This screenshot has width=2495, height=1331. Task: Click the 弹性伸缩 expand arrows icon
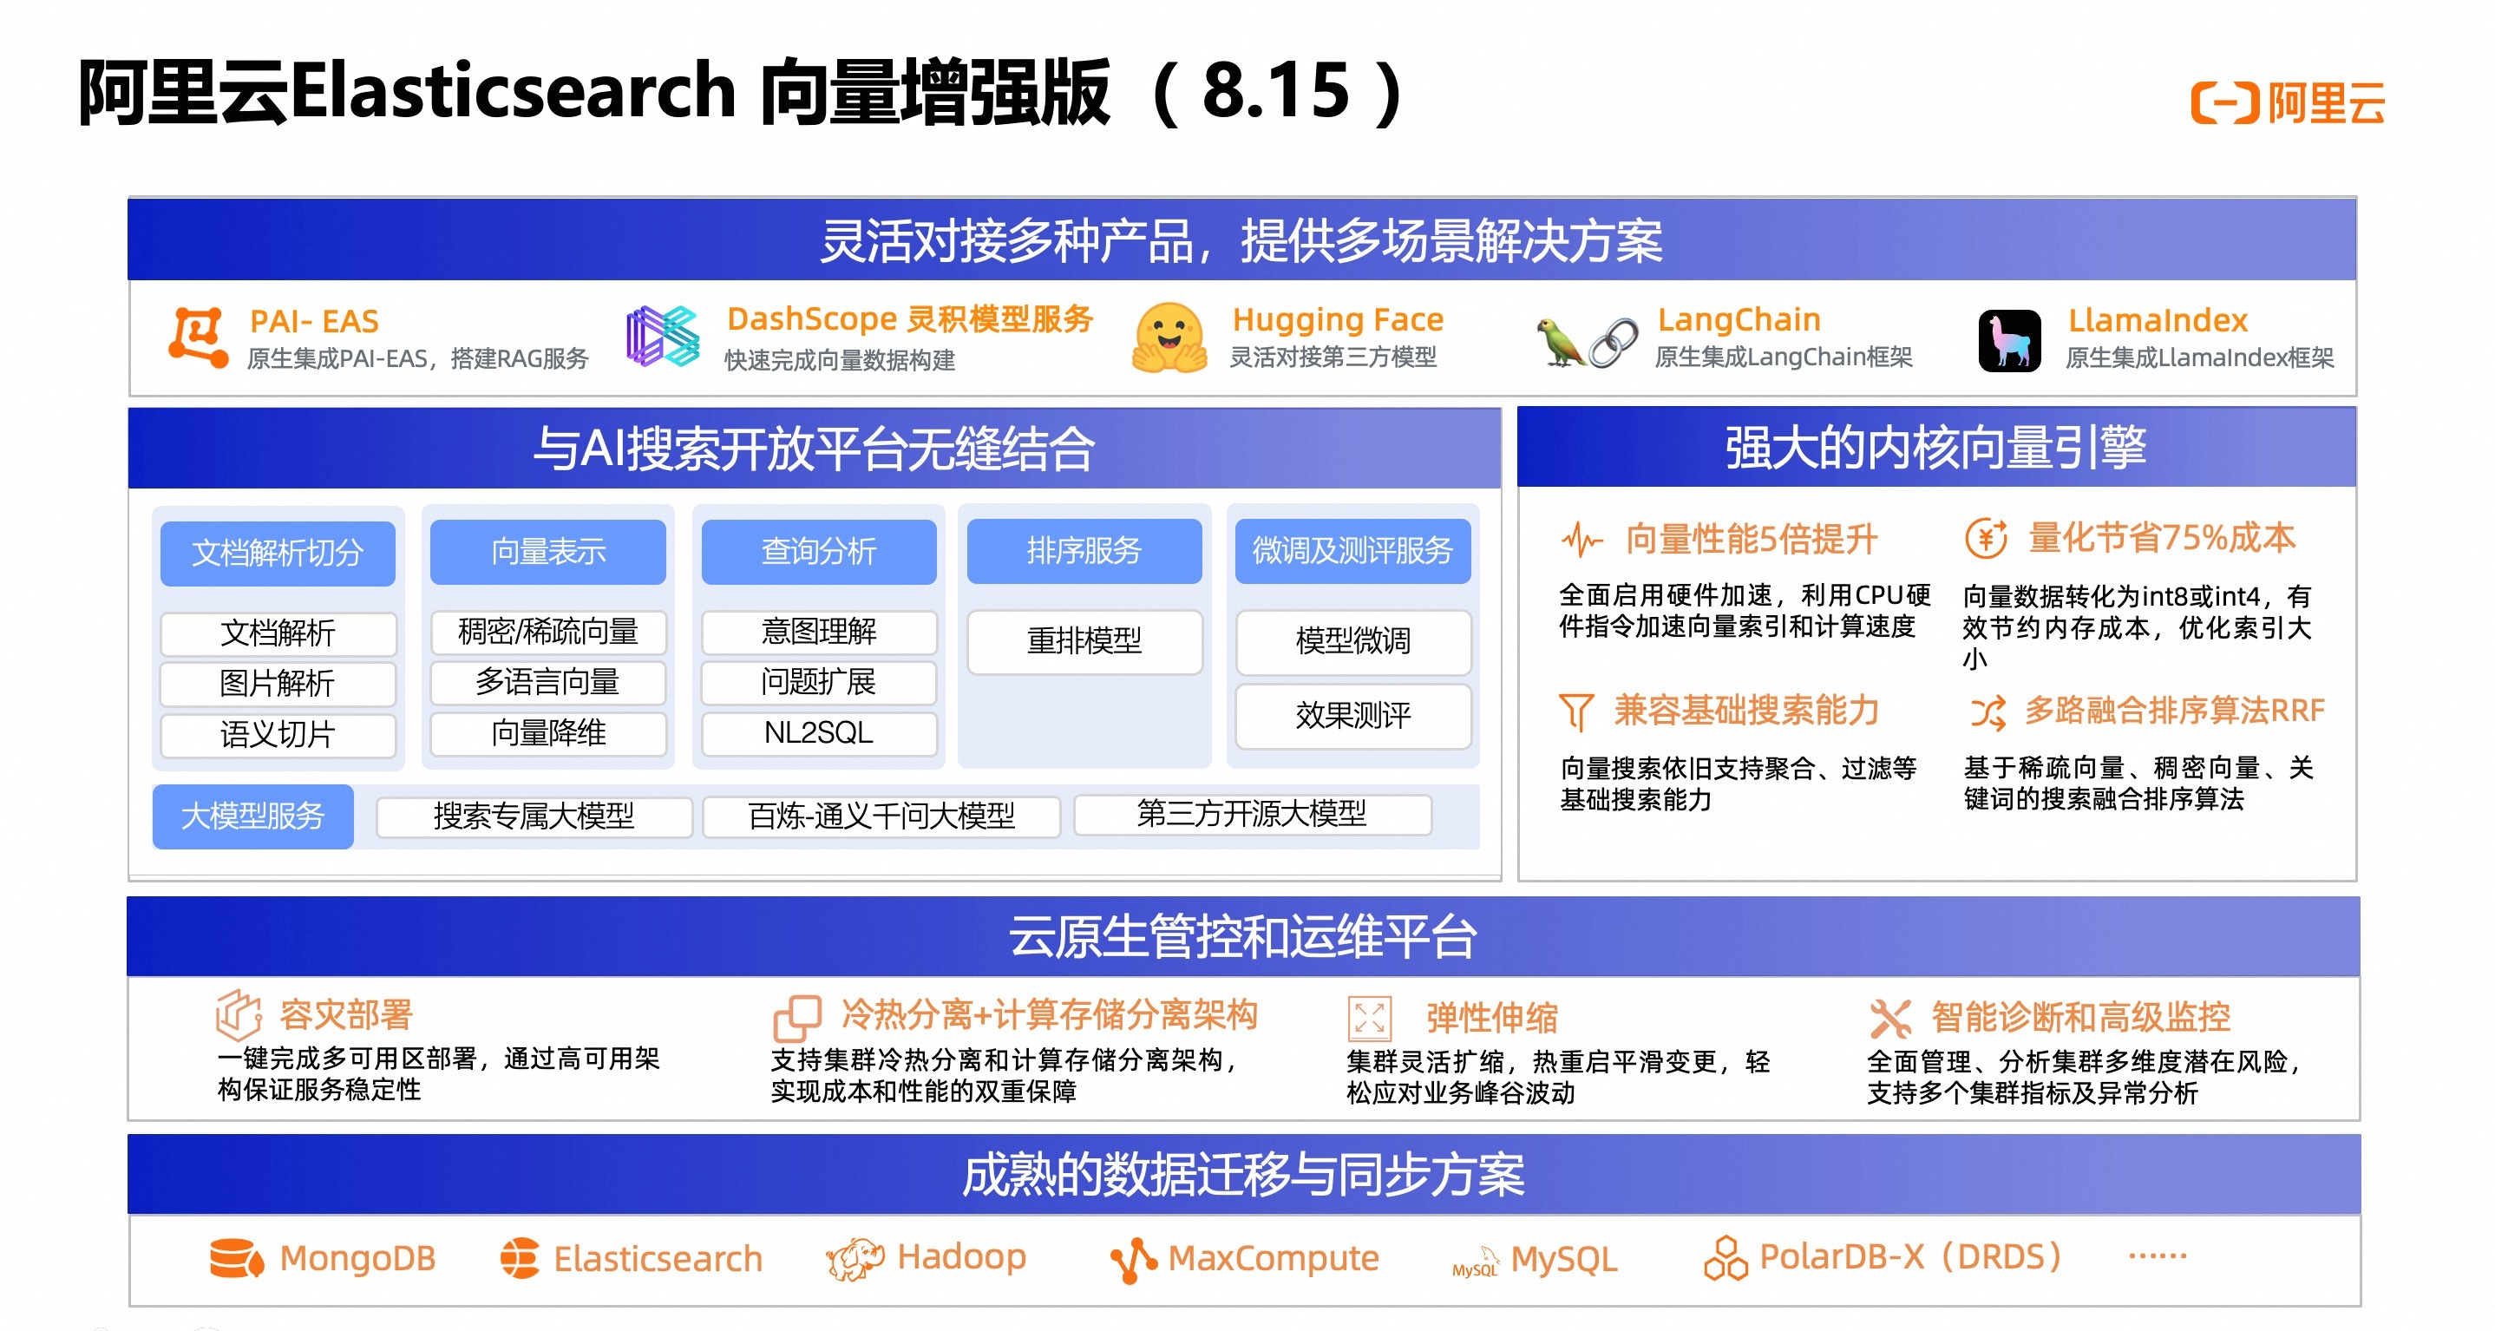(1369, 1018)
